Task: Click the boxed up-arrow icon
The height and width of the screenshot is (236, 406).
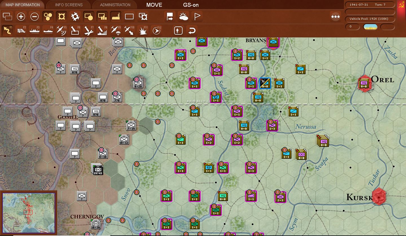Action: pyautogui.click(x=178, y=30)
